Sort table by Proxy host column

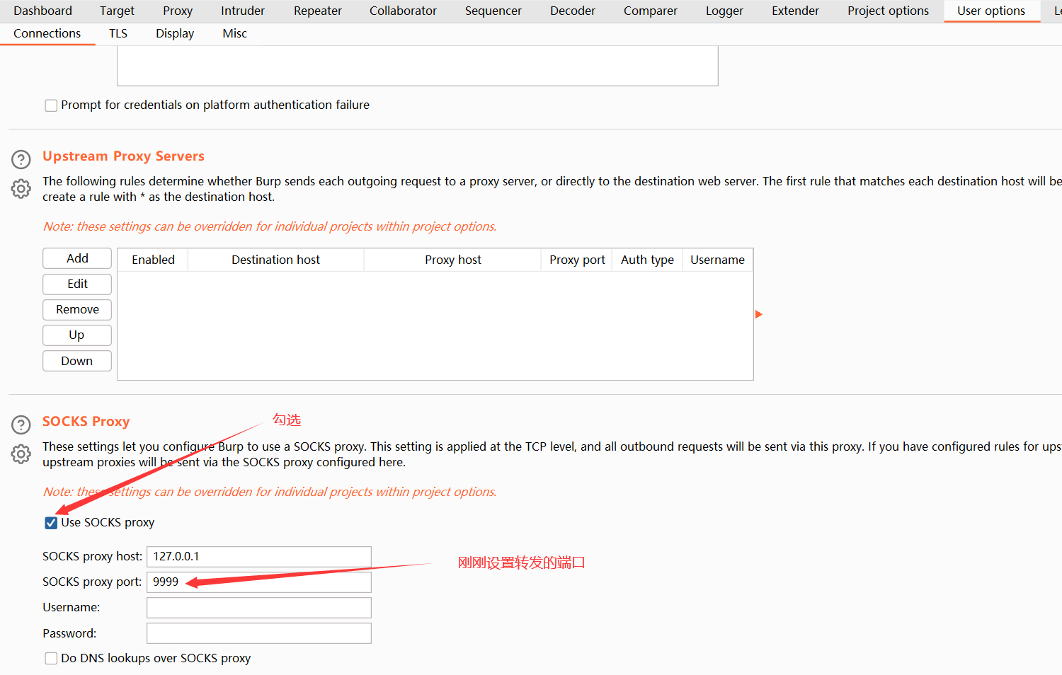[x=452, y=260]
